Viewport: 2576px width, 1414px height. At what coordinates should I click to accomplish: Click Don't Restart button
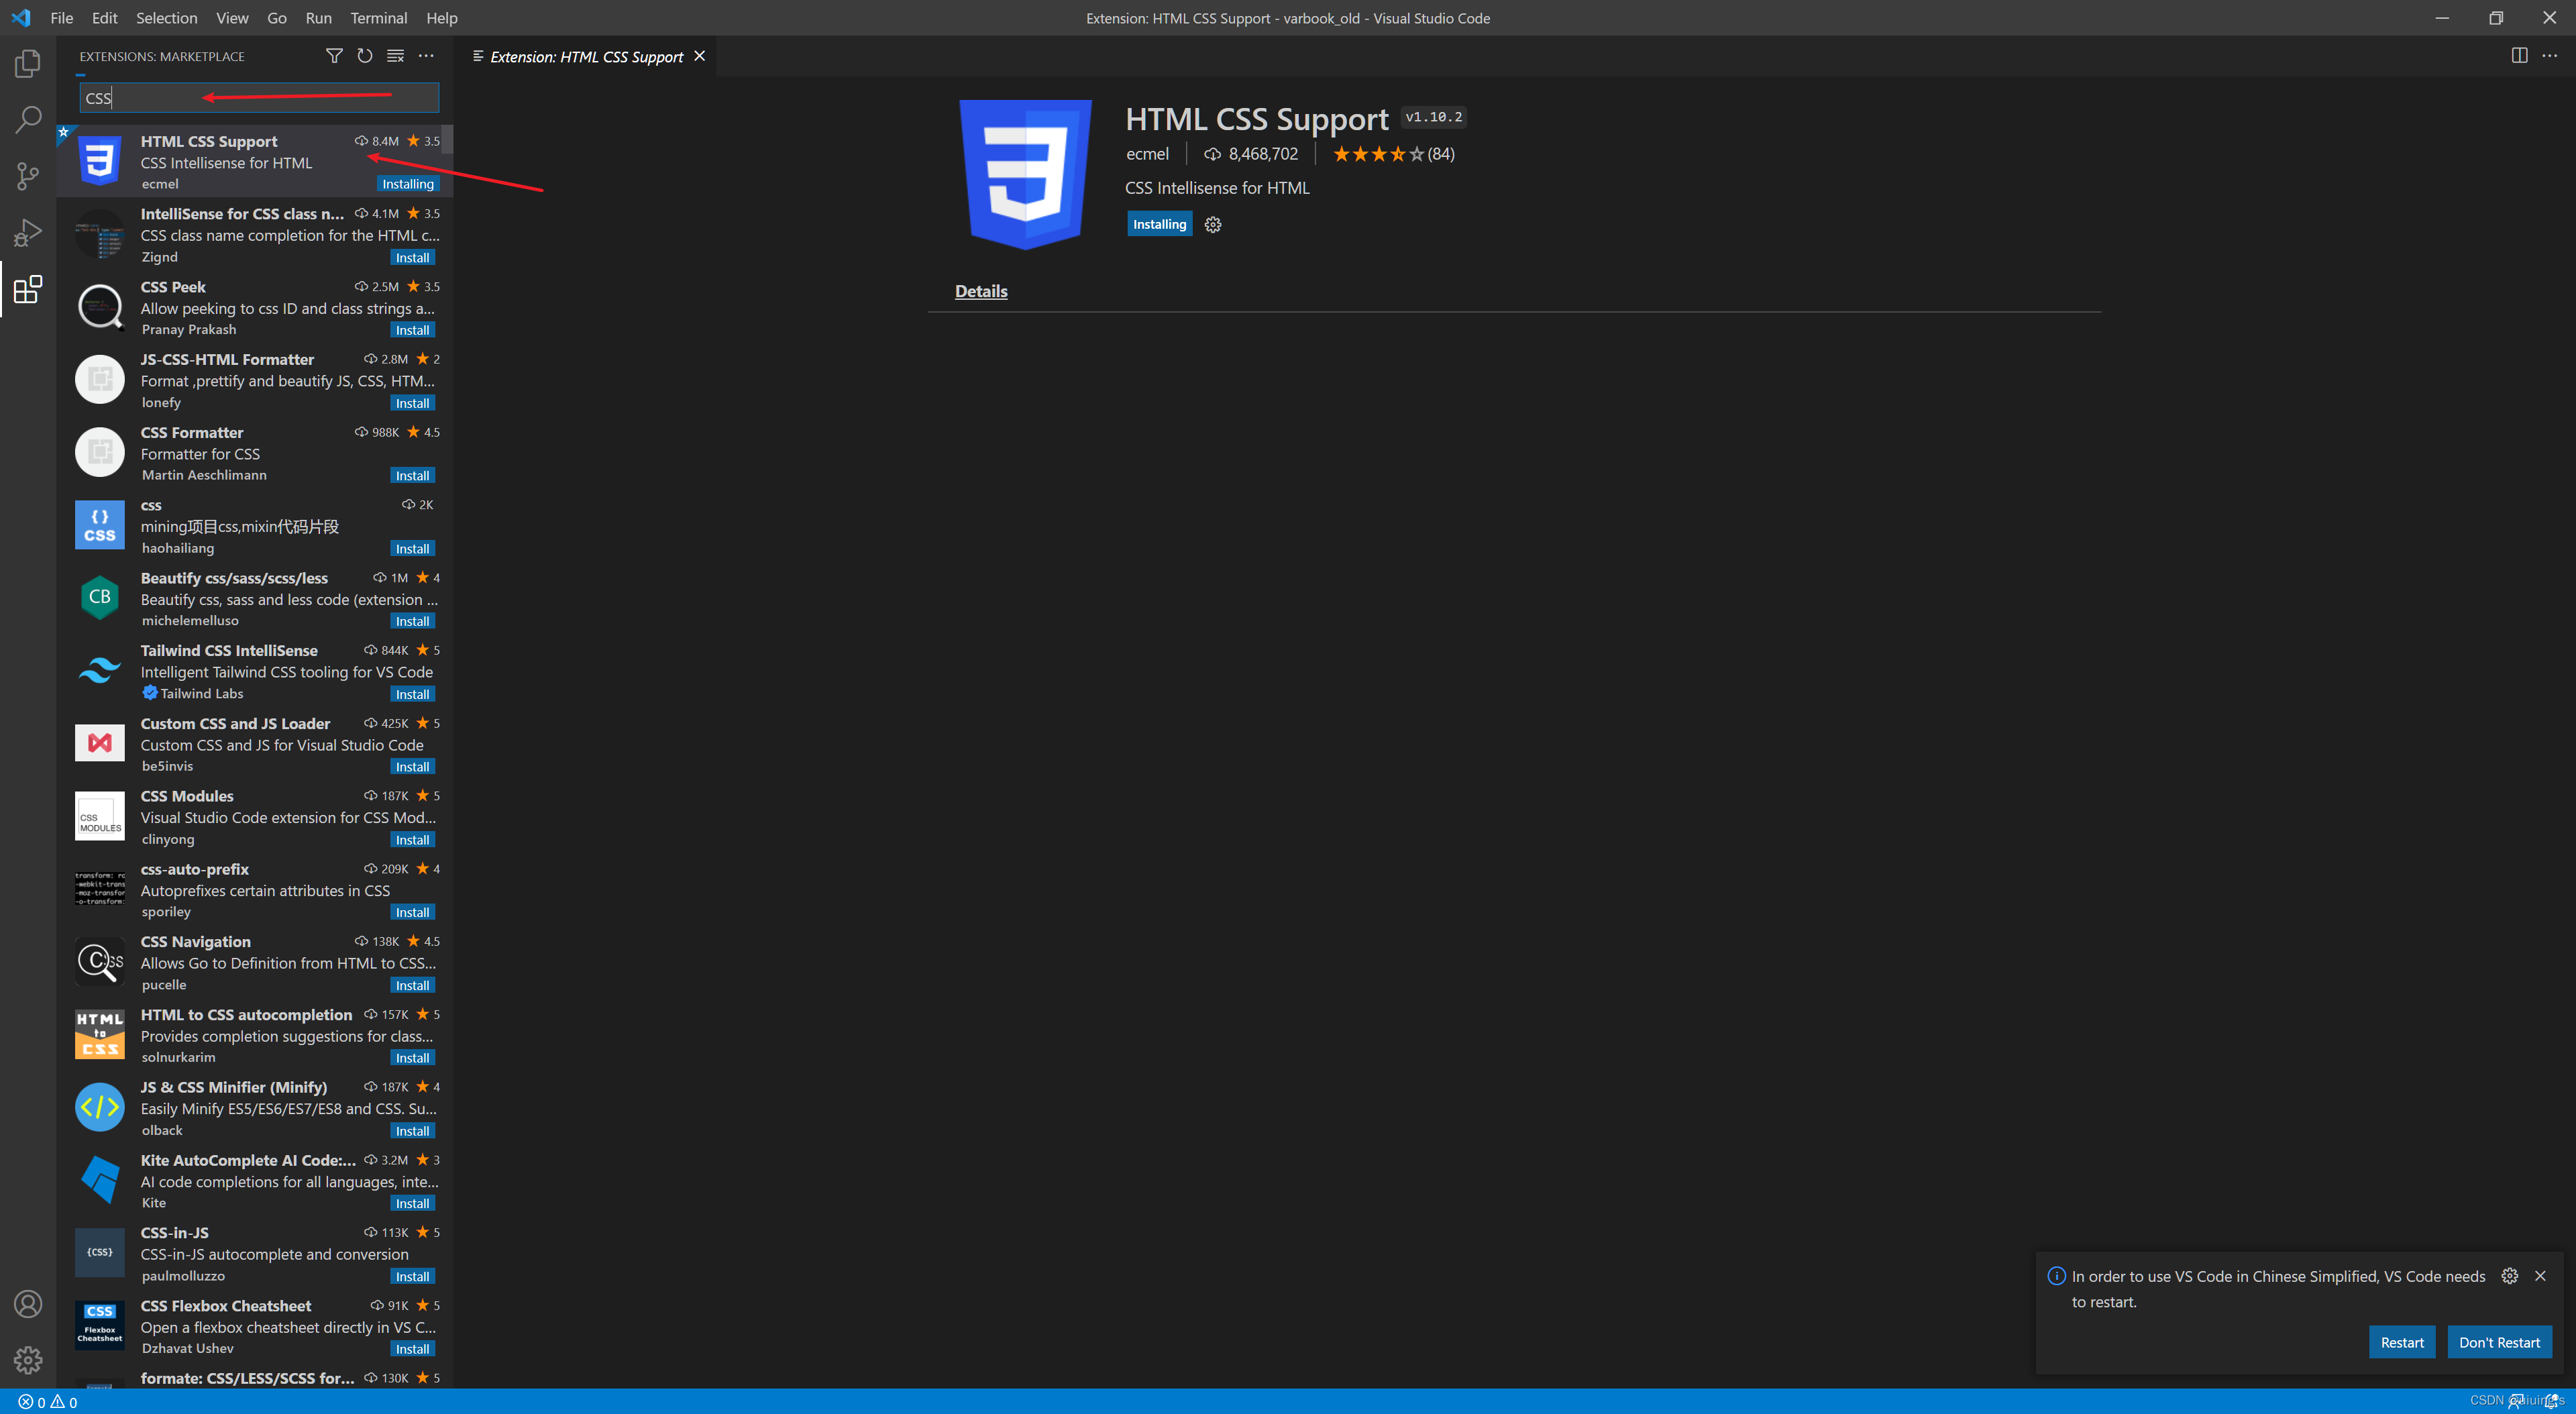point(2499,1342)
